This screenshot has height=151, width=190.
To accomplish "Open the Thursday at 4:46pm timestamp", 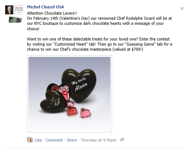I will (x=98, y=140).
